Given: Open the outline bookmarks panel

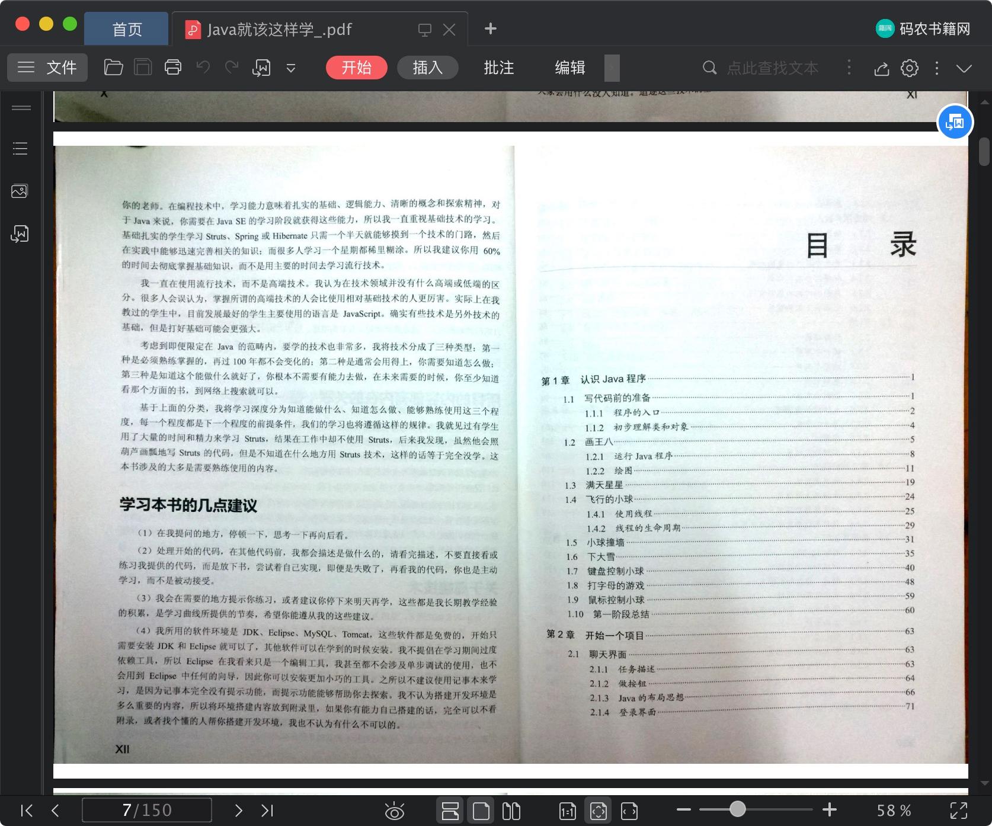Looking at the screenshot, I should click(20, 148).
